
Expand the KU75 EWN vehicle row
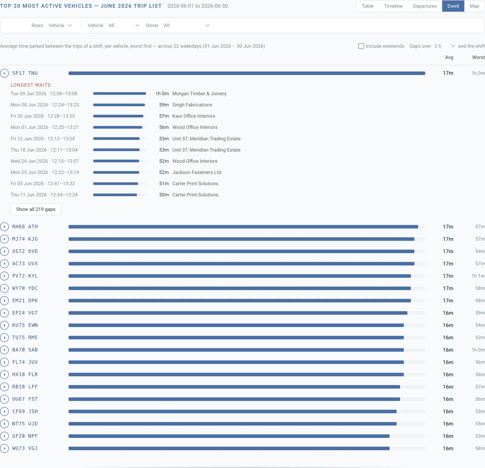tap(4, 325)
